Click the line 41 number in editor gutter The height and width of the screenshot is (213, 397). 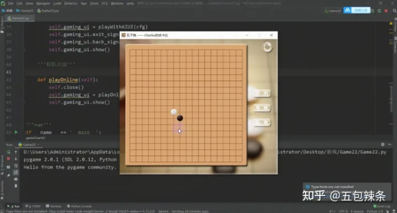click(x=9, y=72)
